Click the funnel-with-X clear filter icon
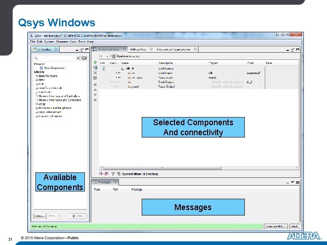This screenshot has width=327, height=245. 119,173
